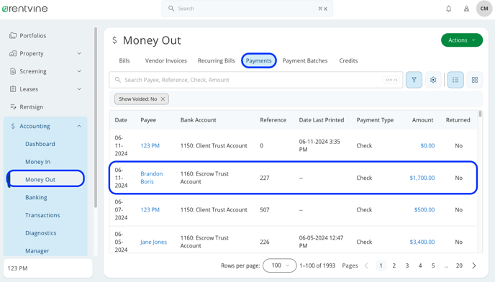Click the Rentsign signature icon
This screenshot has width=495, height=282.
click(x=13, y=106)
